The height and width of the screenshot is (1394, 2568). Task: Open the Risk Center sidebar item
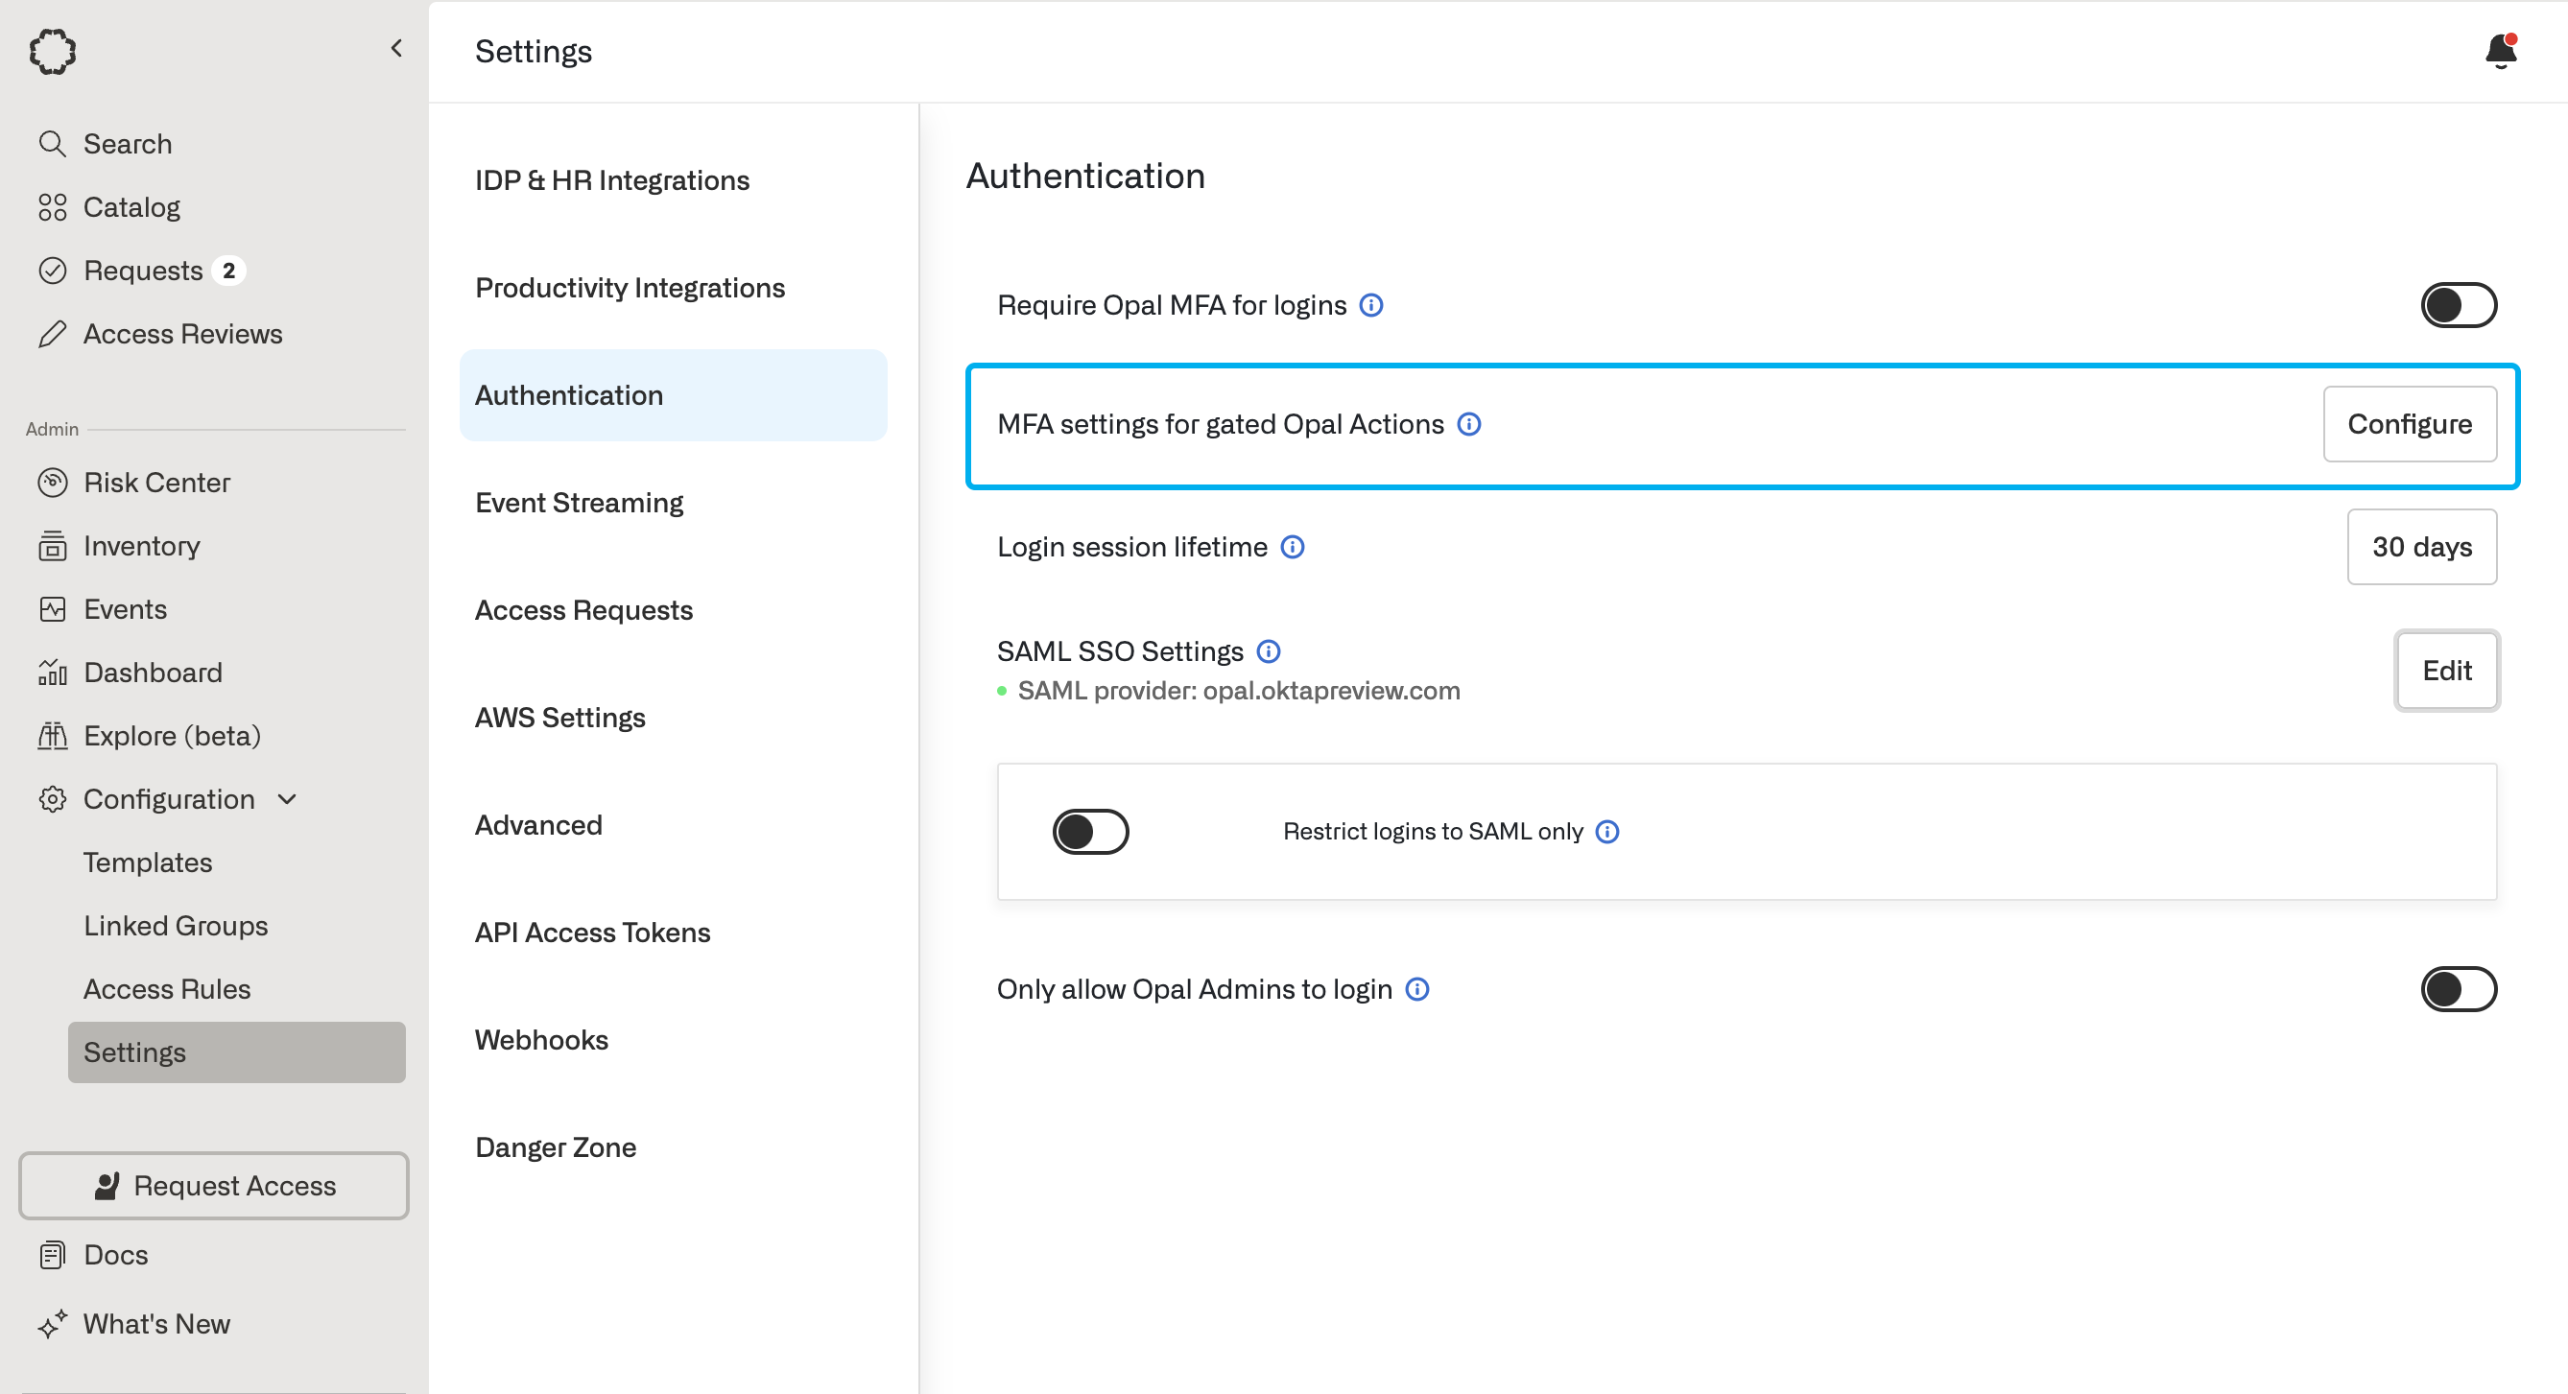pyautogui.click(x=156, y=483)
